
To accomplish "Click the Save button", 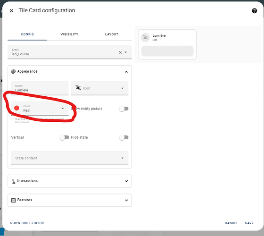I will point(249,223).
